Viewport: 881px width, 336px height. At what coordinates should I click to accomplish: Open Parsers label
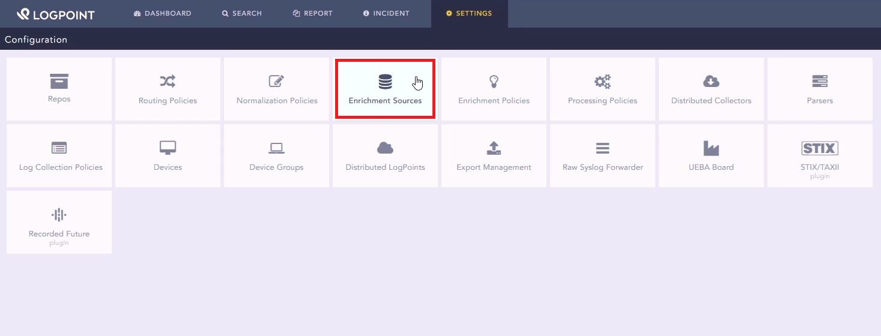point(820,101)
